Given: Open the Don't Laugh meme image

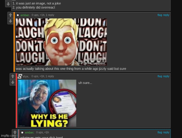Looking at the screenshot, I should [61, 42].
